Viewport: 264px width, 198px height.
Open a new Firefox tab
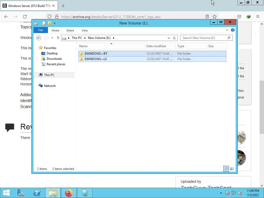tap(63, 6)
